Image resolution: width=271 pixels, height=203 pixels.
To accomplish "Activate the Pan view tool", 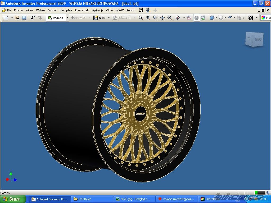I will point(162,18).
